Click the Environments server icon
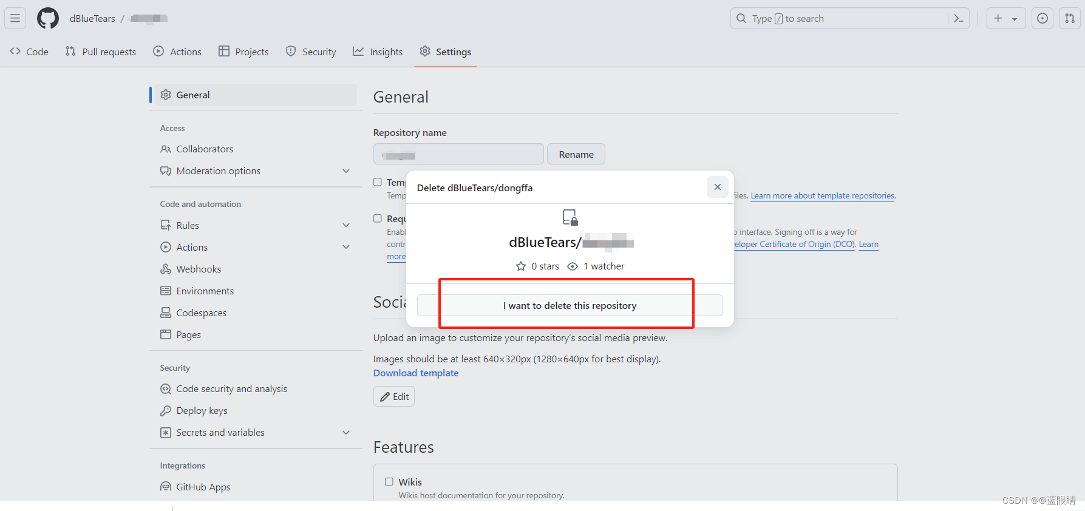This screenshot has height=511, width=1085. click(166, 291)
